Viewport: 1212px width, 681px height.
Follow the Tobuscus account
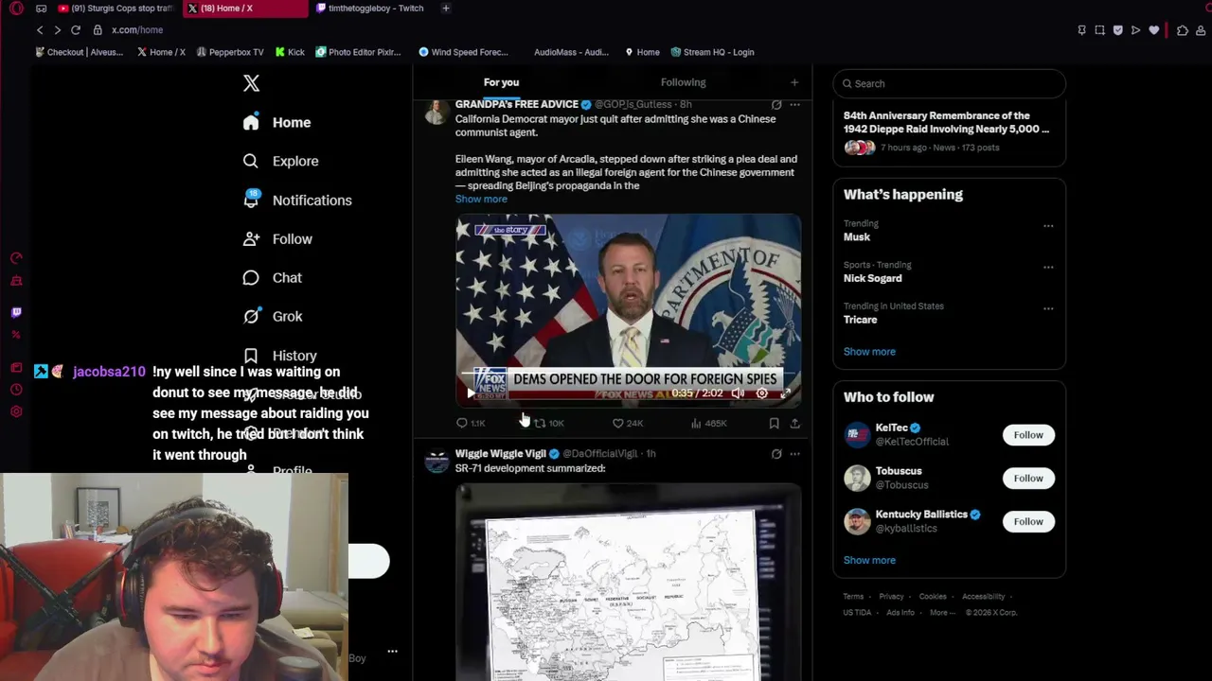(x=1028, y=479)
